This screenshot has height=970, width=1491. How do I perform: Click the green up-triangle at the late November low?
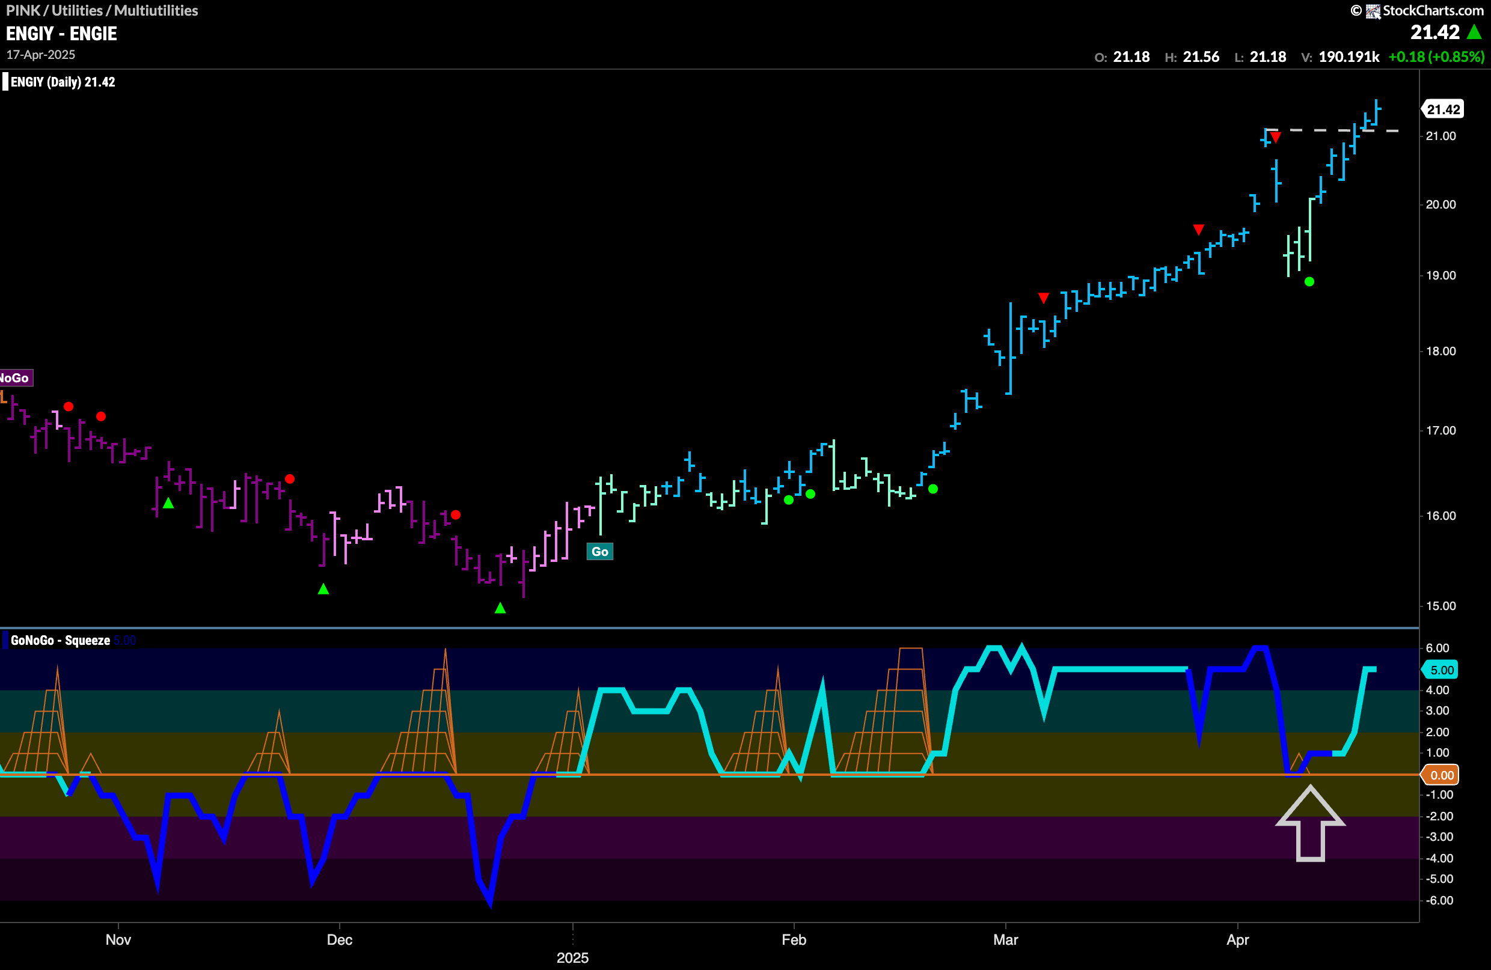point(323,588)
